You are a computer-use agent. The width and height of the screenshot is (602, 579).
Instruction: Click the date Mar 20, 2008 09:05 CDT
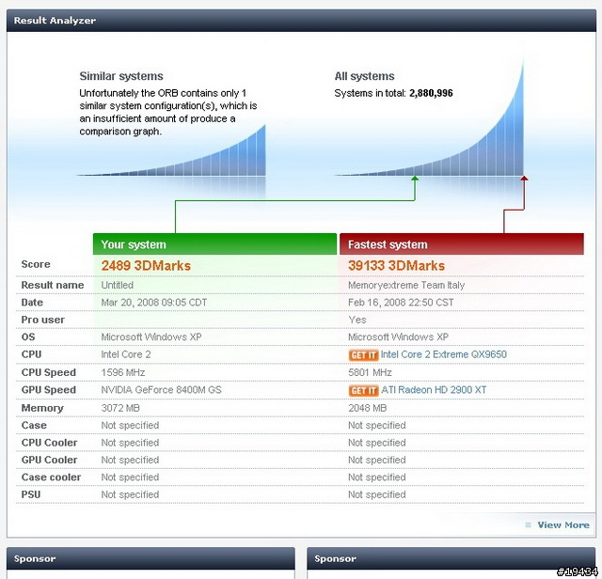(x=154, y=303)
